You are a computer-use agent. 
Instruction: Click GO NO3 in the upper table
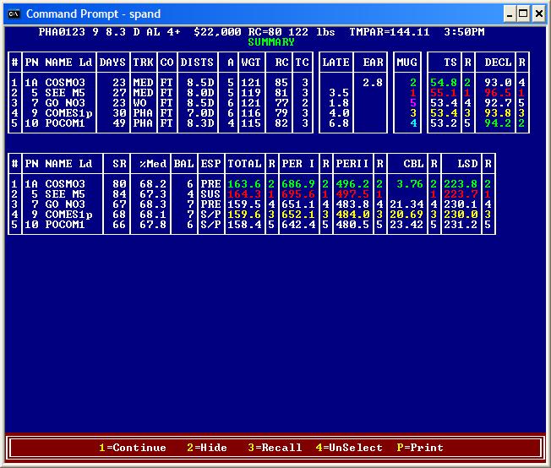[x=65, y=103]
